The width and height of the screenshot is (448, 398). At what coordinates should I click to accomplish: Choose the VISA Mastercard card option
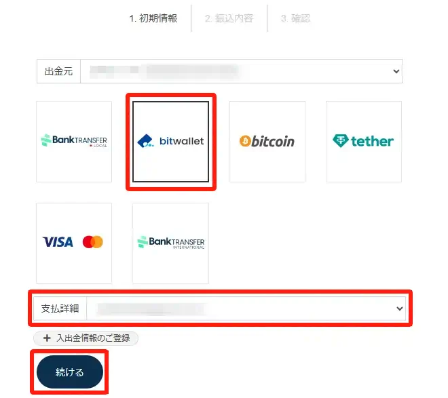click(74, 243)
